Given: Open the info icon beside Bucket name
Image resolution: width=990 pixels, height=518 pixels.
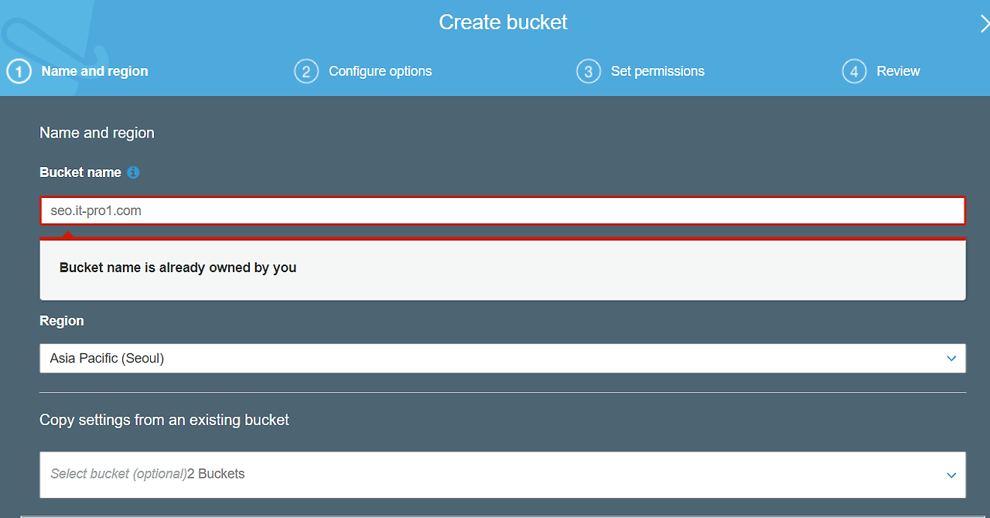Looking at the screenshot, I should pos(133,172).
